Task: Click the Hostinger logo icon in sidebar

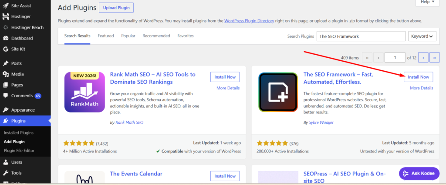Action: click(x=5, y=17)
